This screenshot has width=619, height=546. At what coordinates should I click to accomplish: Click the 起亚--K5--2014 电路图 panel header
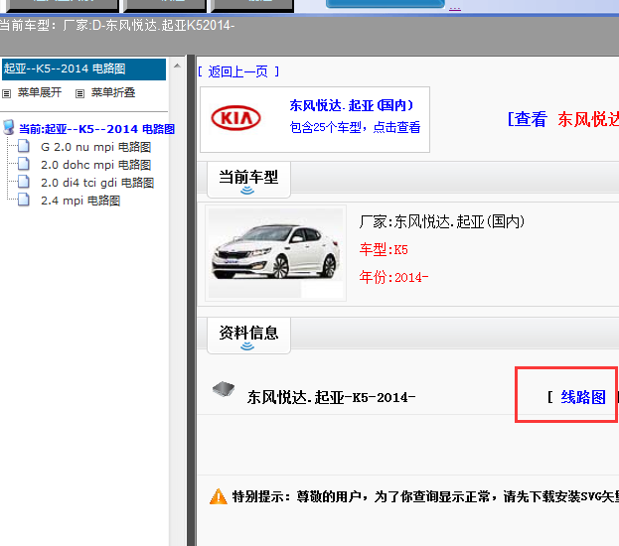(83, 69)
